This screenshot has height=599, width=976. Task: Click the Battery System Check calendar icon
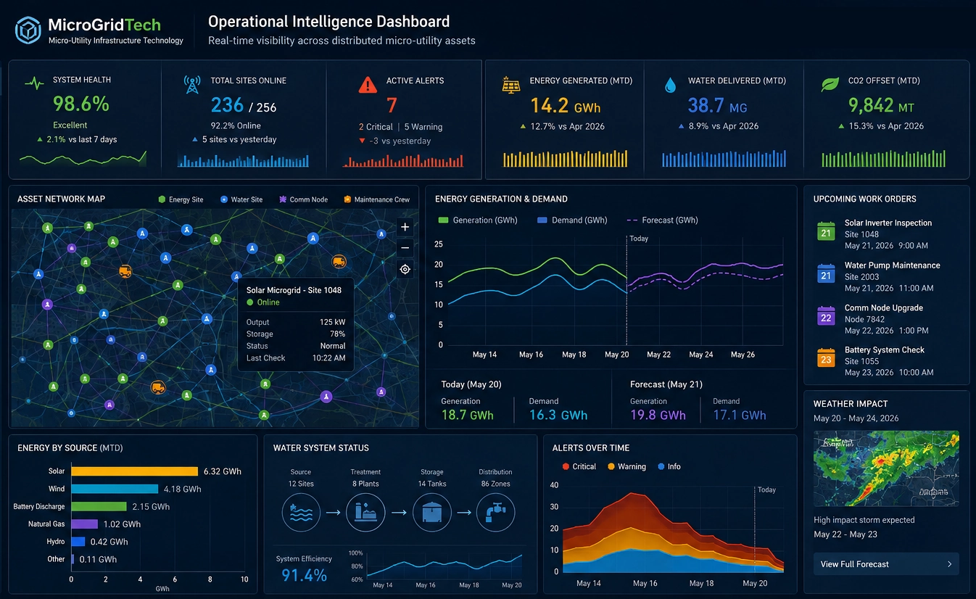point(826,358)
